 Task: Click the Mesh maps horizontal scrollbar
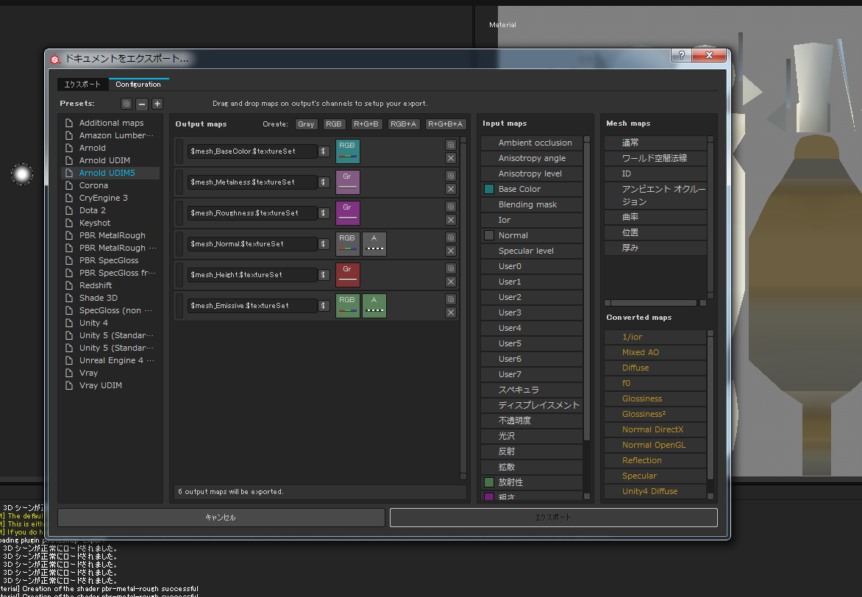654,303
